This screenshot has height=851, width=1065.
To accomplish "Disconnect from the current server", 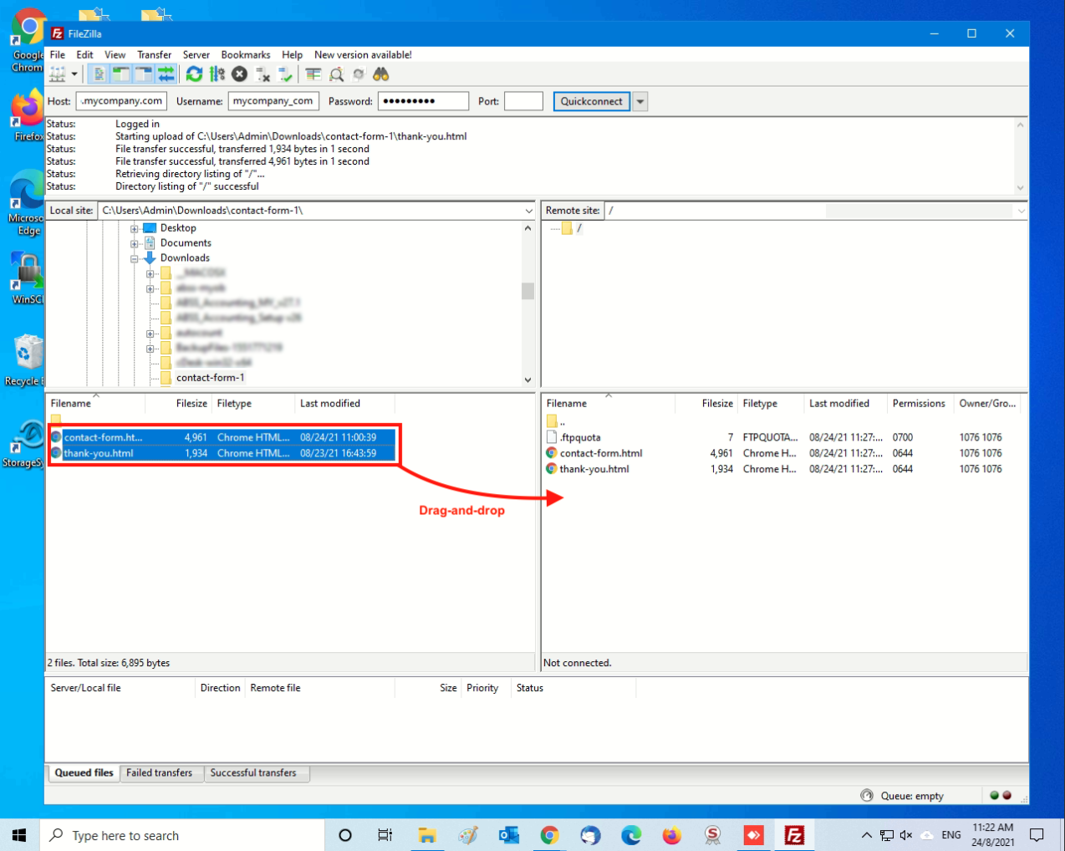I will point(262,74).
